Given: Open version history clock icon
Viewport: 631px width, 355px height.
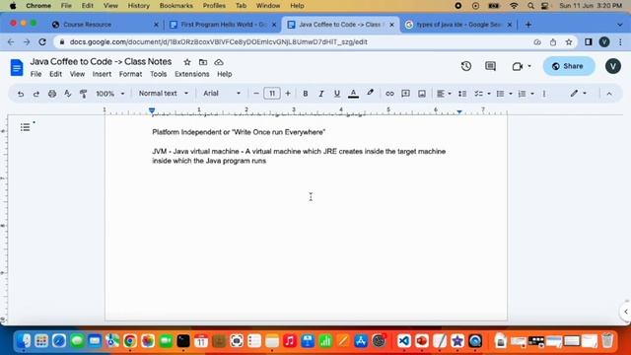Looking at the screenshot, I should point(466,66).
